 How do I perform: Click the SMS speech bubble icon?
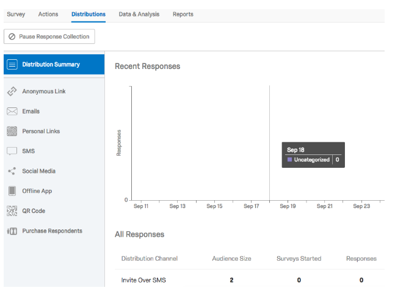[12, 151]
